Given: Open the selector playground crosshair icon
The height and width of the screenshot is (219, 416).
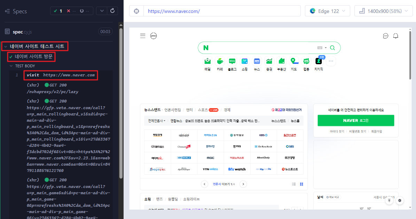Looking at the screenshot, I should 136,11.
